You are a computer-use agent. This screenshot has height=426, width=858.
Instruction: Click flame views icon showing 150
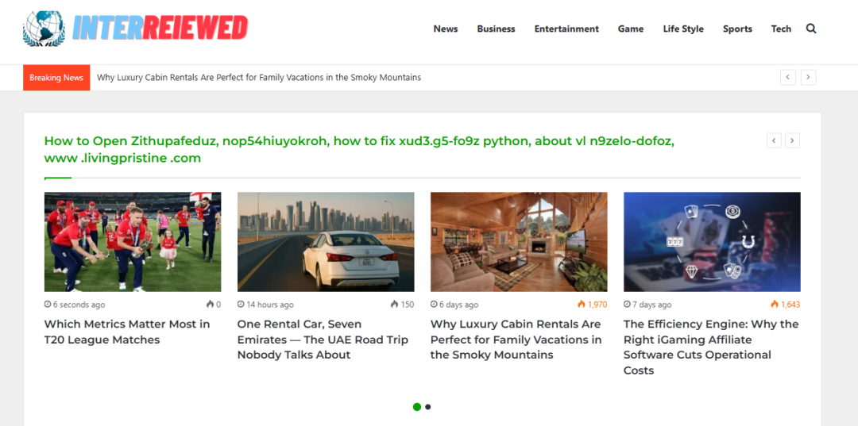click(394, 305)
